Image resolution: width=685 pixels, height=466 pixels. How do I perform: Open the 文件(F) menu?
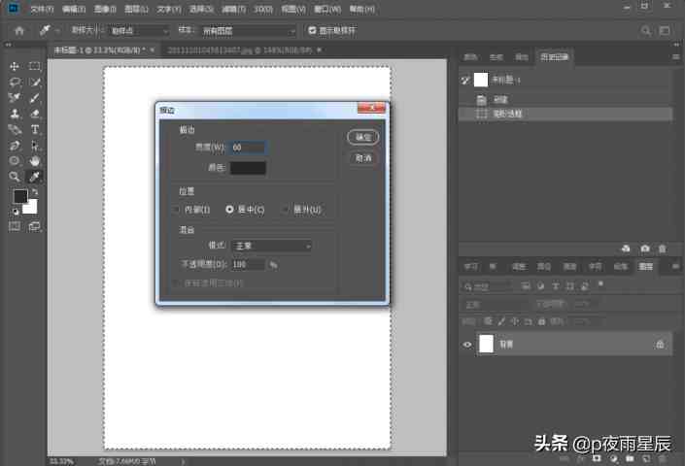pos(42,9)
